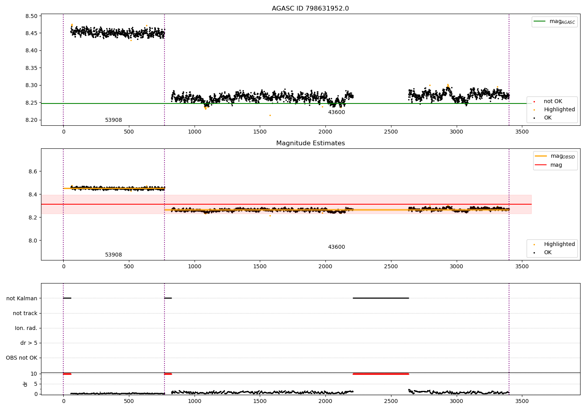Click the 8.2 tick on Magnitude Estimates axis

[x=33, y=218]
